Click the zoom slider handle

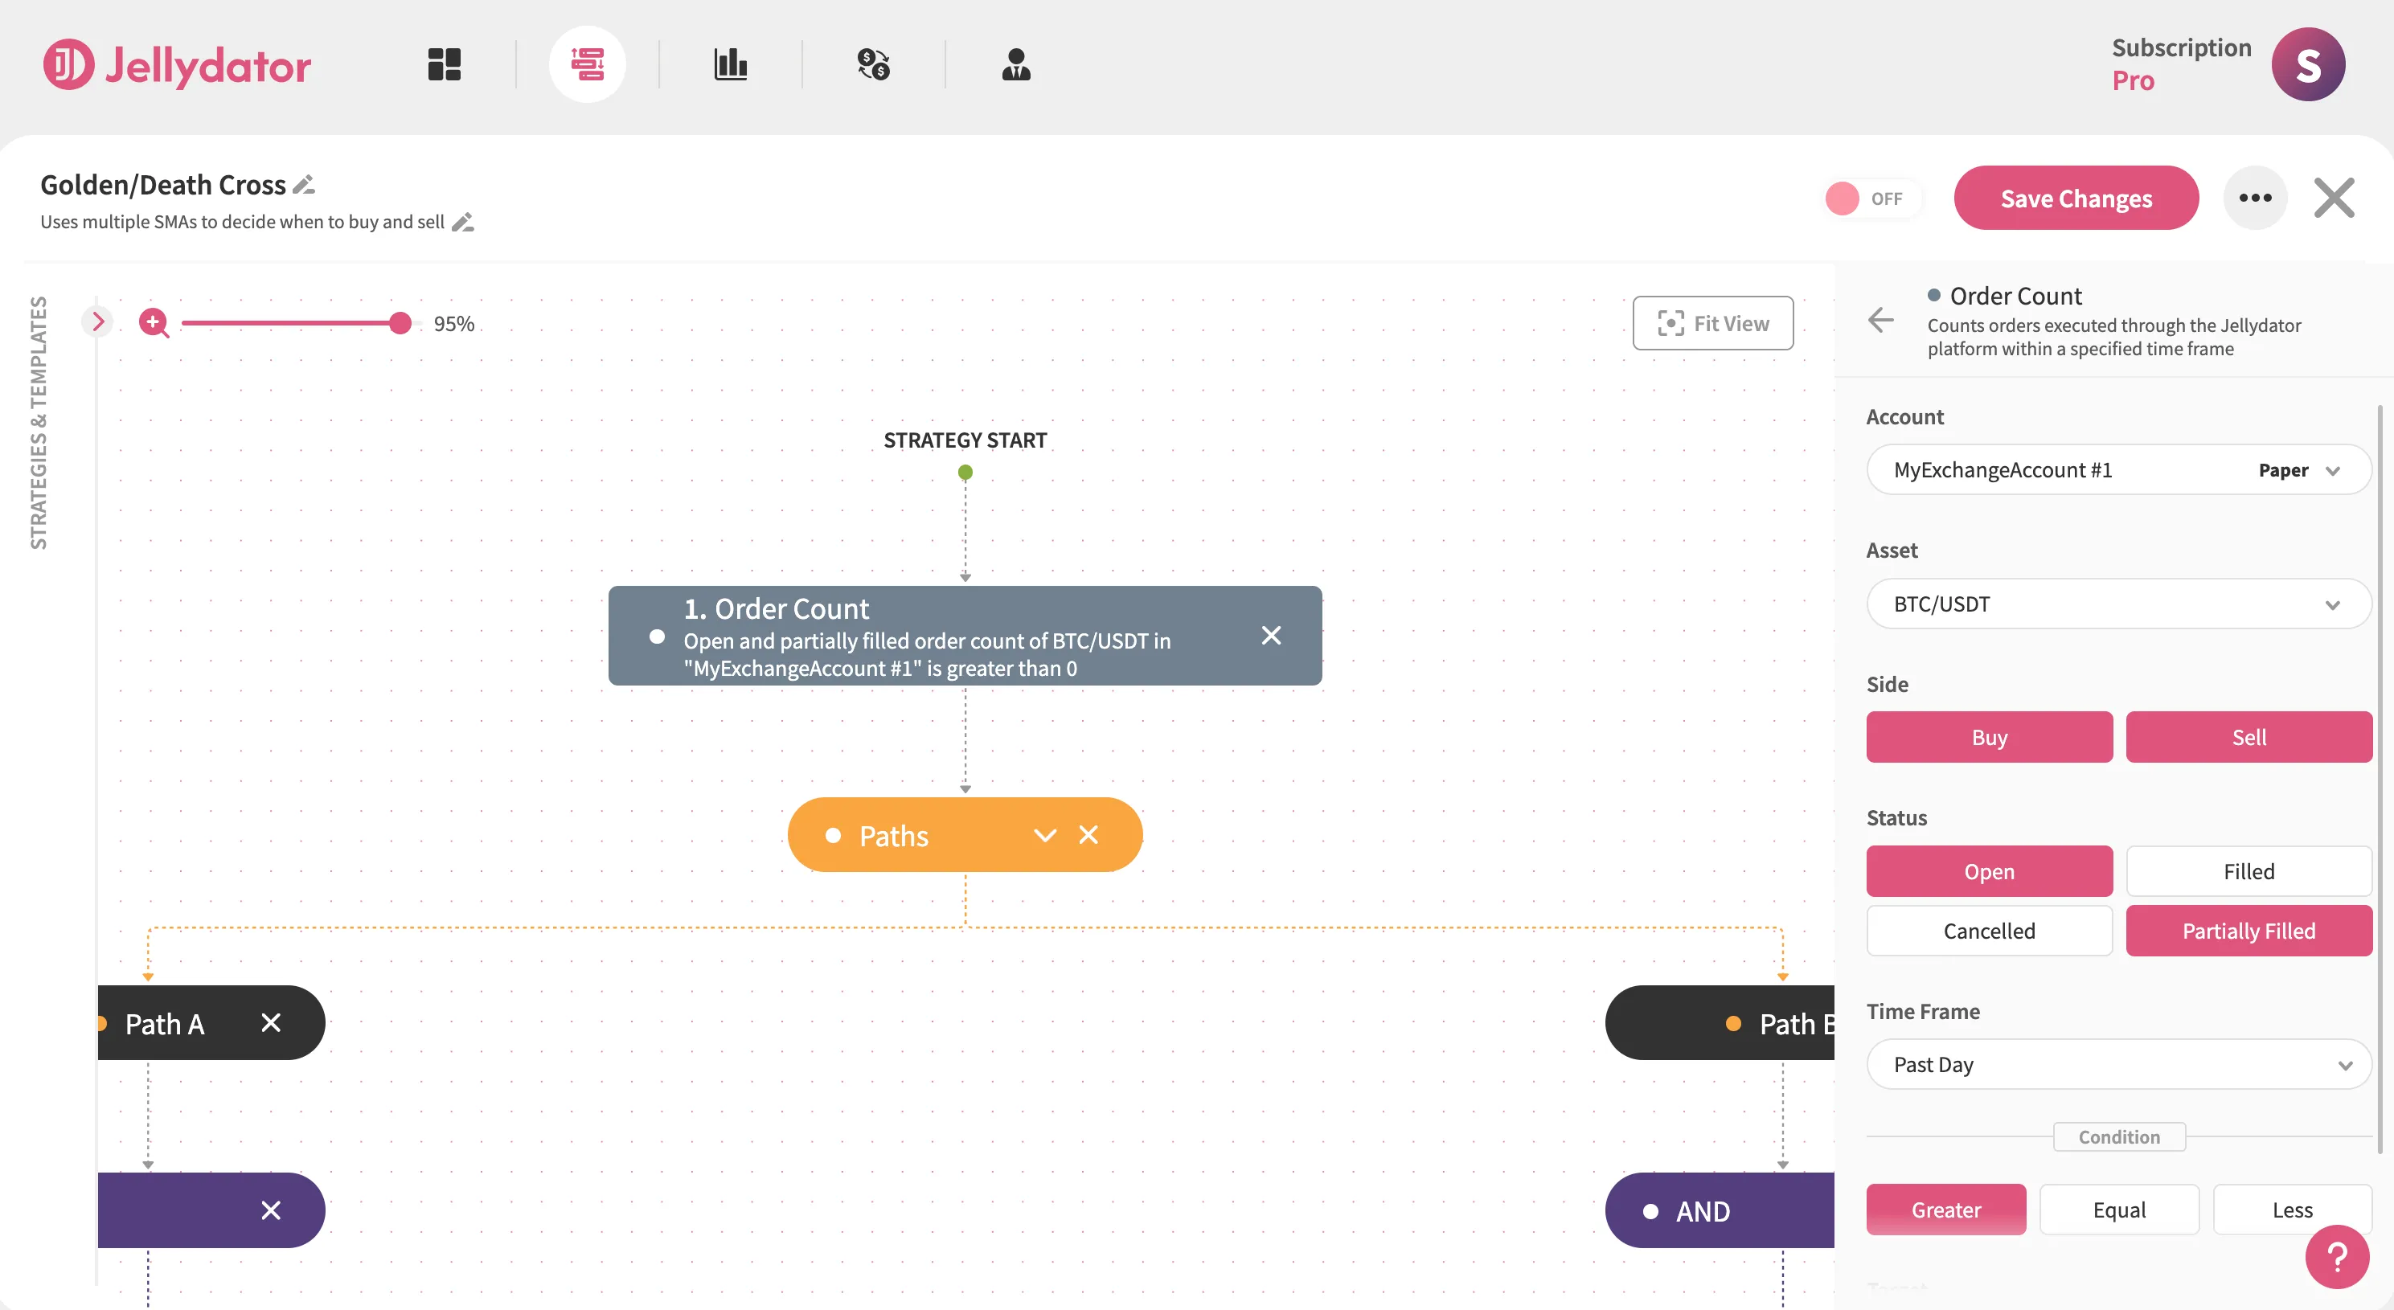[x=400, y=322]
